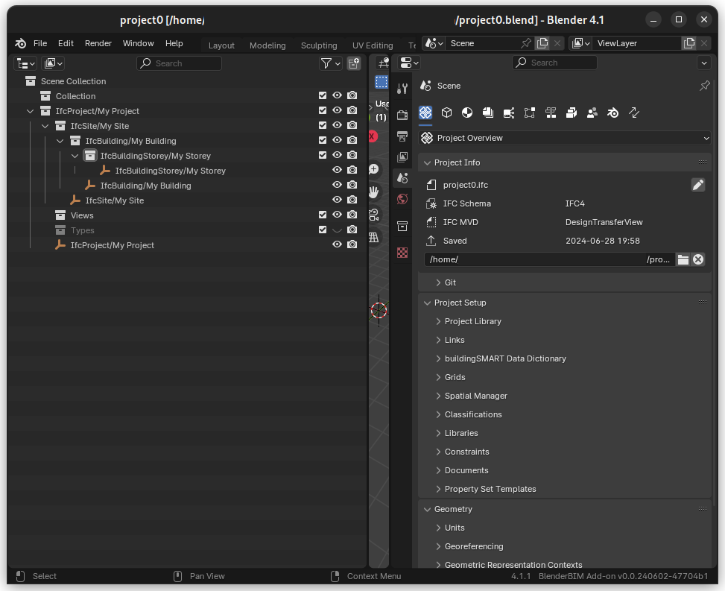This screenshot has height=591, width=725.
Task: Open the Render menu
Action: pyautogui.click(x=98, y=43)
